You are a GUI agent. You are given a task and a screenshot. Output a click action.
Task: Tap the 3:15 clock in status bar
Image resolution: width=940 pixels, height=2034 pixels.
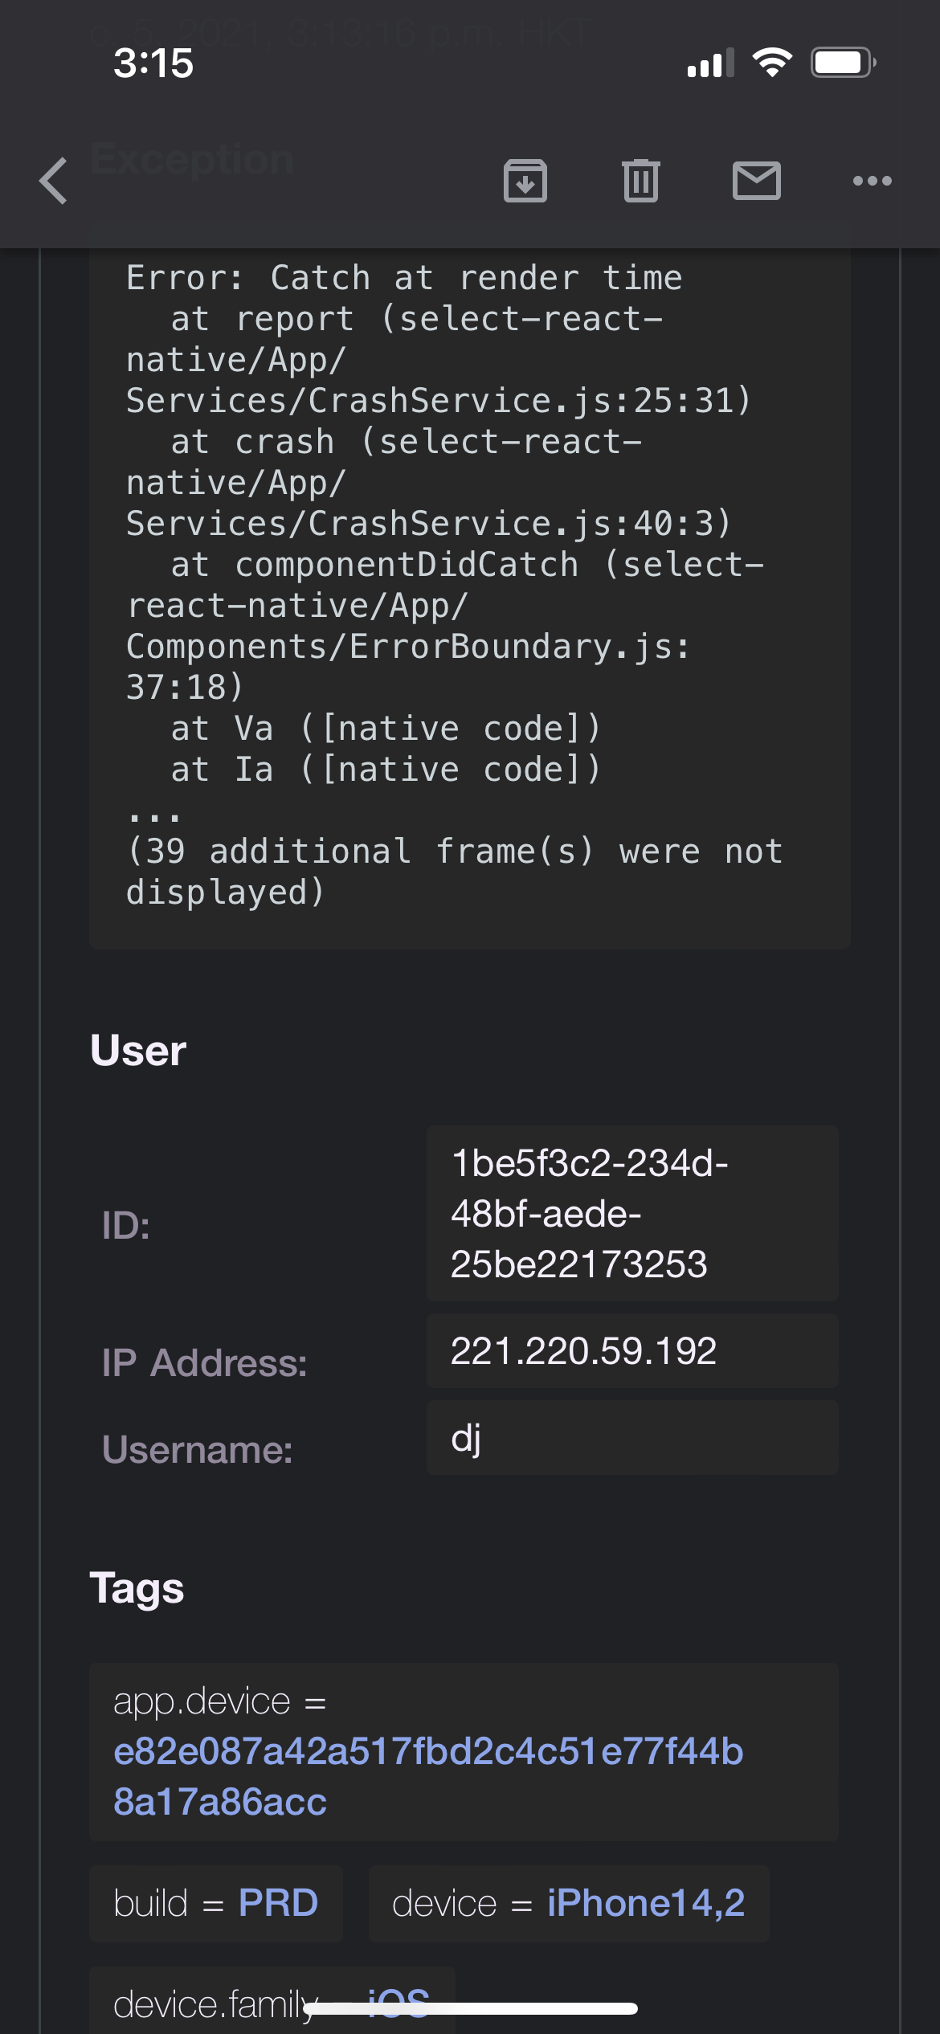[x=153, y=63]
